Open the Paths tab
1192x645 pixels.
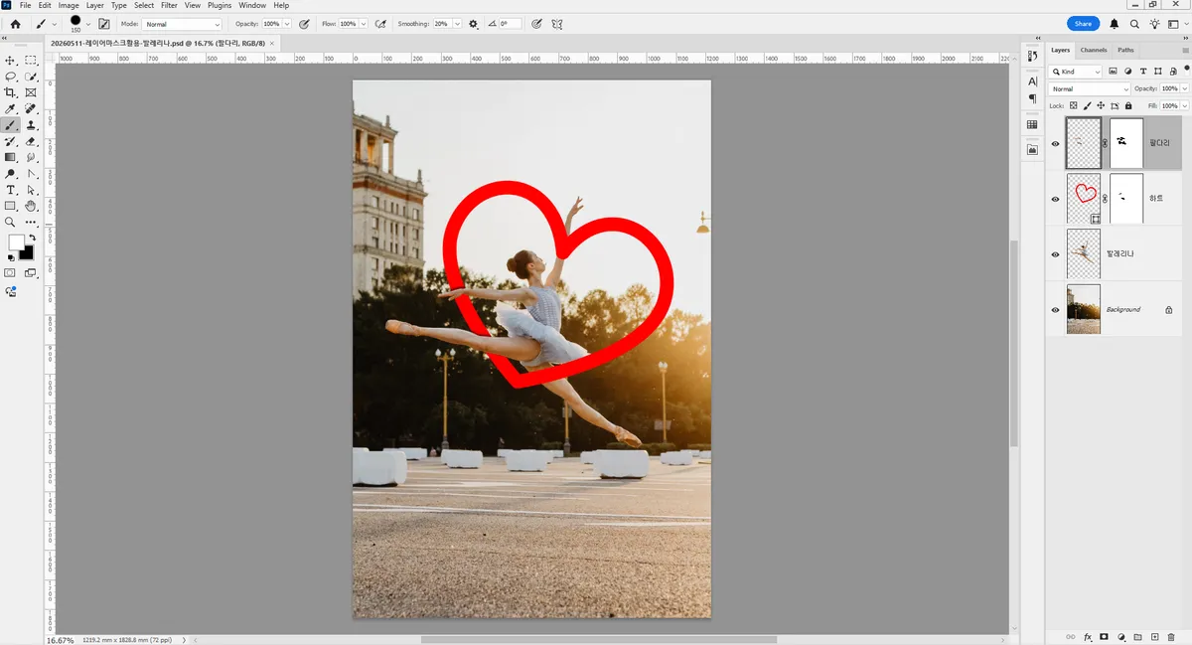(x=1125, y=50)
